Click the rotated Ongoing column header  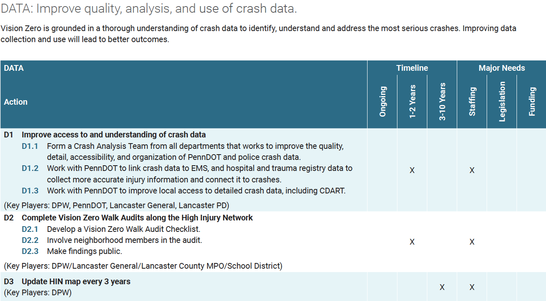383,101
